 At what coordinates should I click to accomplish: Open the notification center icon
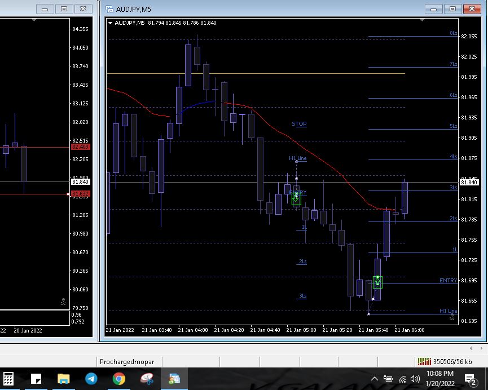[471, 379]
